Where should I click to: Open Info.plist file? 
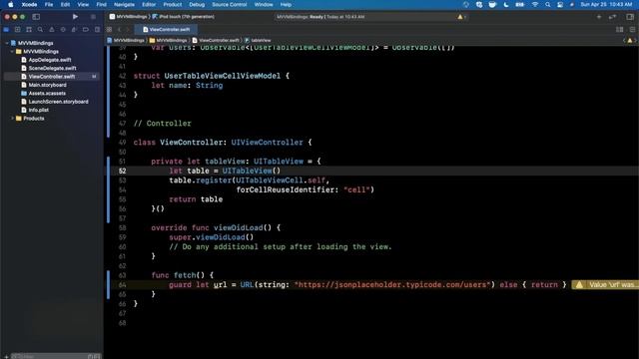(38, 110)
